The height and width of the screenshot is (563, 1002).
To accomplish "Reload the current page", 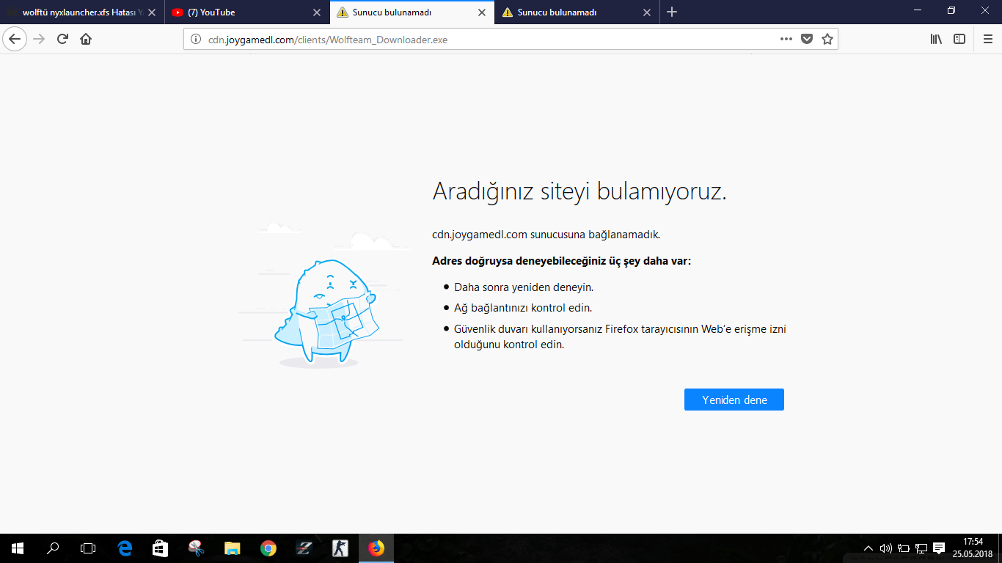I will (62, 39).
